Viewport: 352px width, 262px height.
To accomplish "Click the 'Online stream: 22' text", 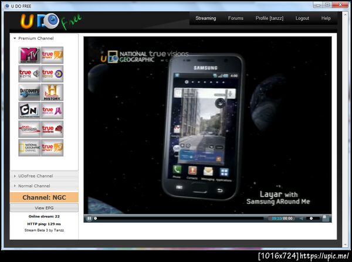I will point(44,216).
